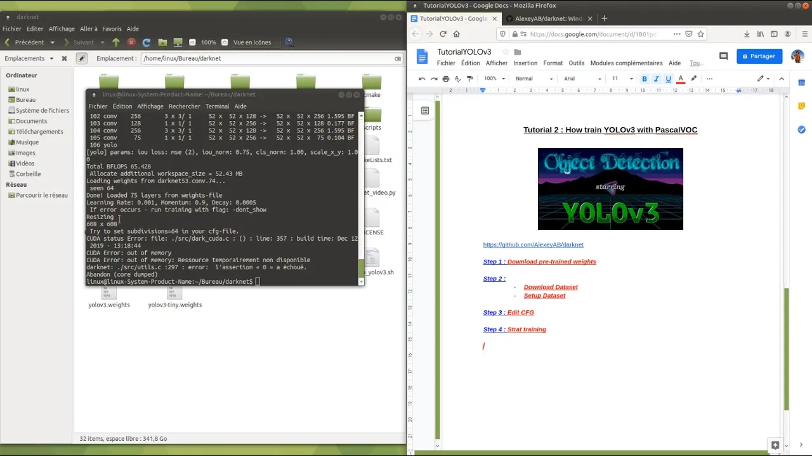Open Outils menu in Google Docs

click(x=577, y=63)
